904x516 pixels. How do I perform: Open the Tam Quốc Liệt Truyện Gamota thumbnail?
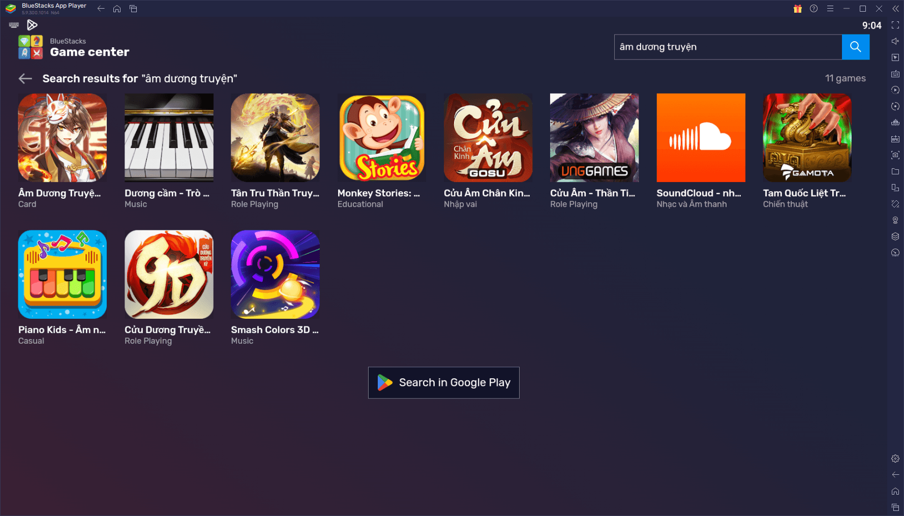[807, 137]
